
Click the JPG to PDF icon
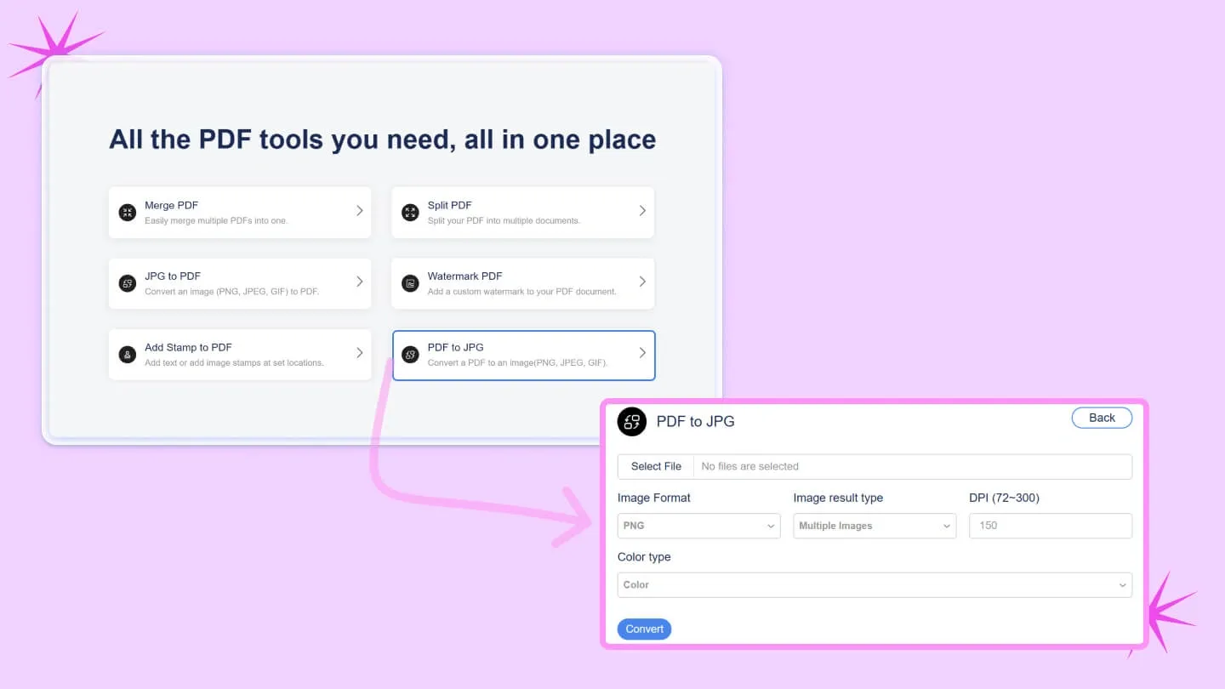[x=128, y=283]
